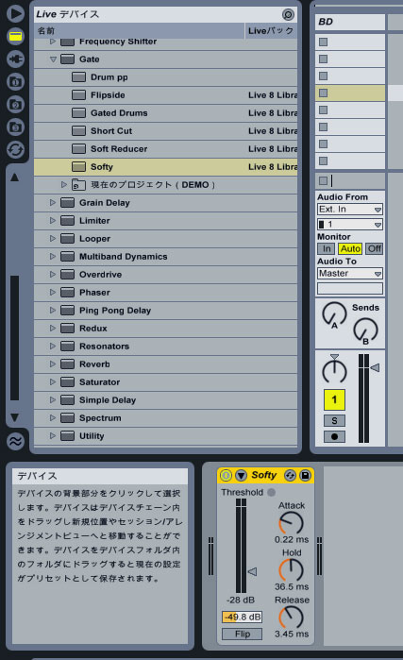Open the Audio To Master dropdown

pyautogui.click(x=349, y=274)
